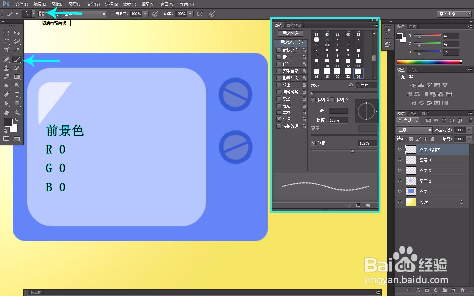Select the Quick Selection tool

coord(17,41)
